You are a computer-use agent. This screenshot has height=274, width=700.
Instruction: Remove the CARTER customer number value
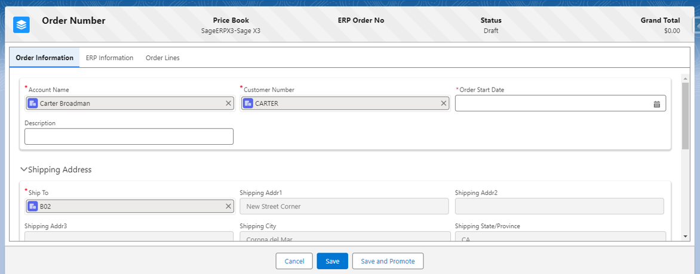coord(443,103)
